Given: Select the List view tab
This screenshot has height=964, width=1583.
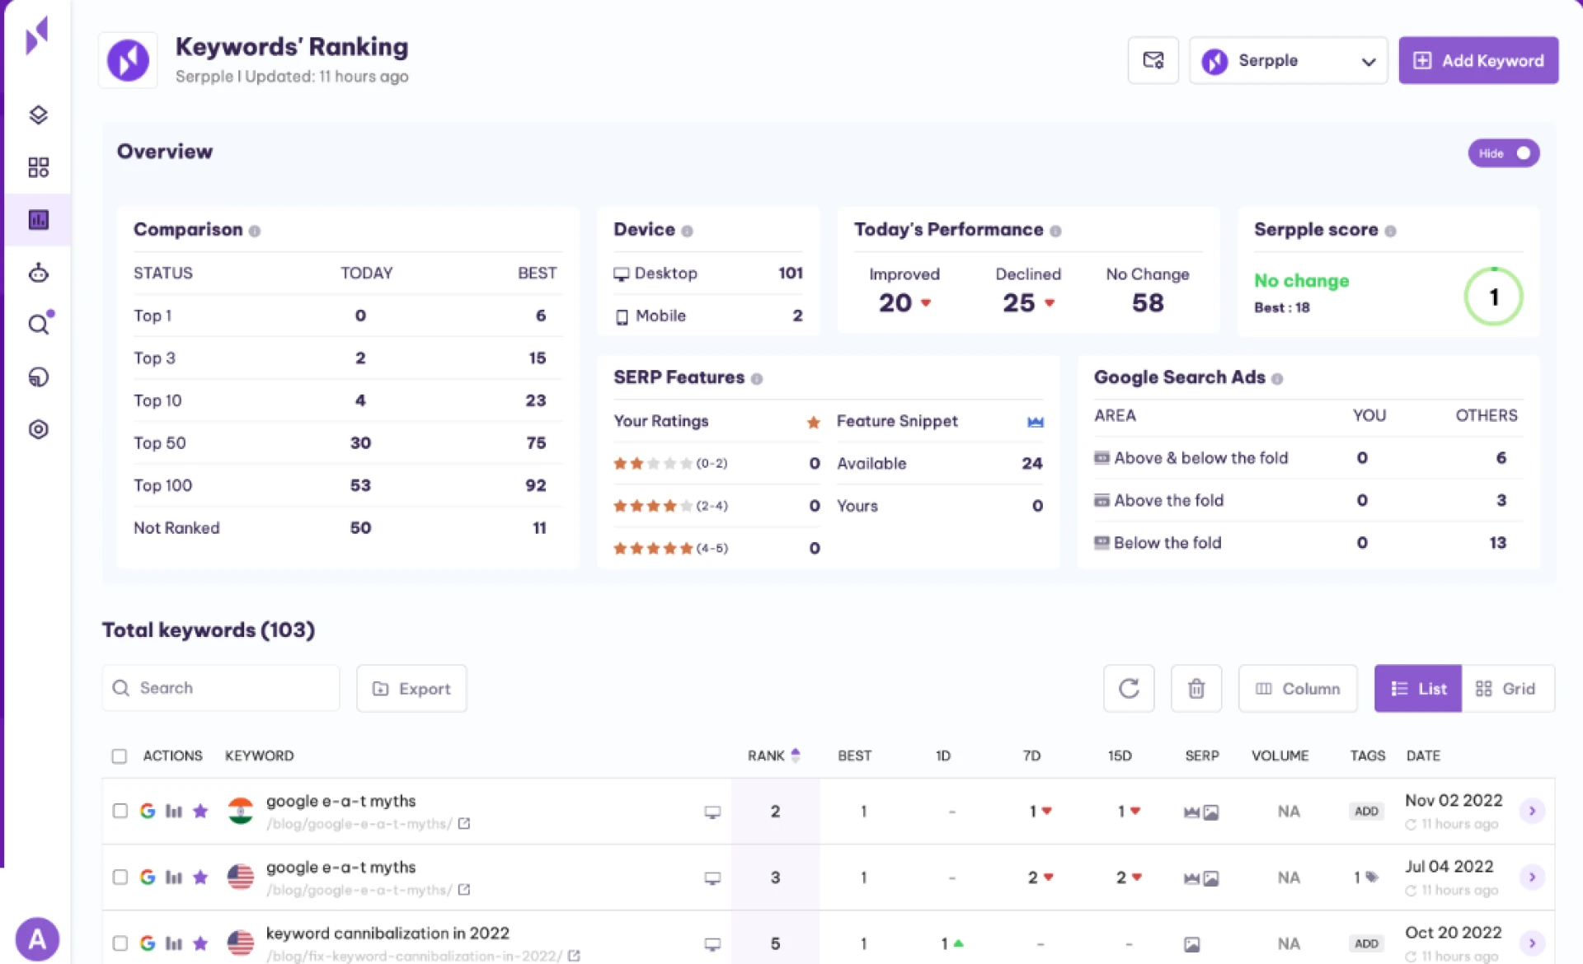Looking at the screenshot, I should (1417, 688).
